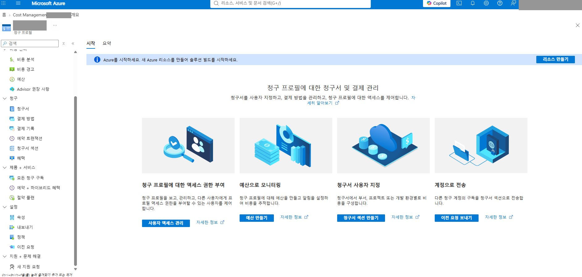Collapse the 청구 section

coord(5,98)
